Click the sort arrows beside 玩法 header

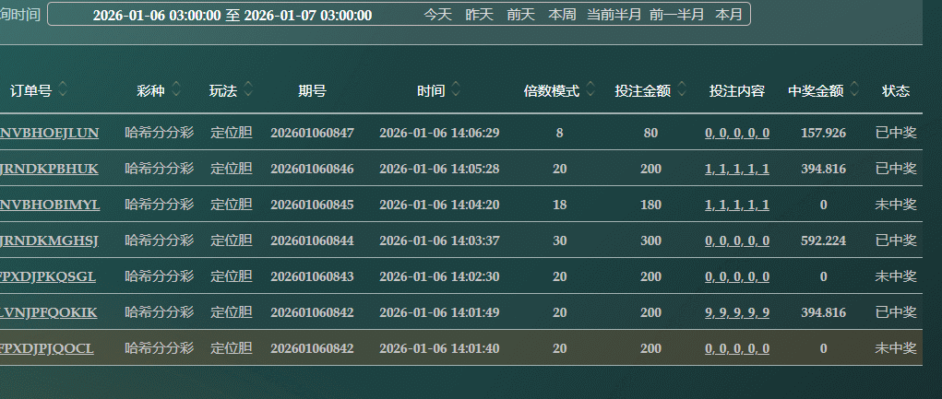click(249, 90)
